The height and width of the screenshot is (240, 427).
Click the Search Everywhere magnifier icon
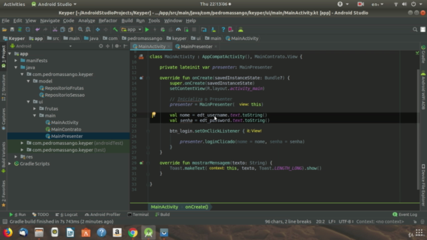(415, 29)
